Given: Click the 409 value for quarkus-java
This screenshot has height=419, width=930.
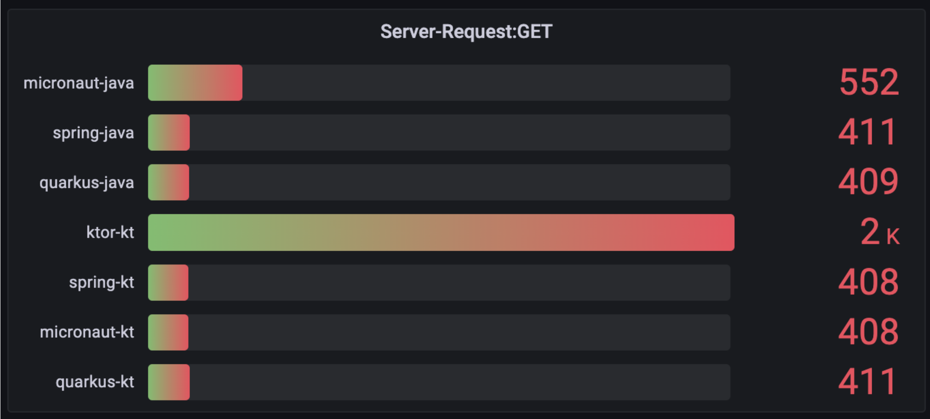Looking at the screenshot, I should 869,182.
